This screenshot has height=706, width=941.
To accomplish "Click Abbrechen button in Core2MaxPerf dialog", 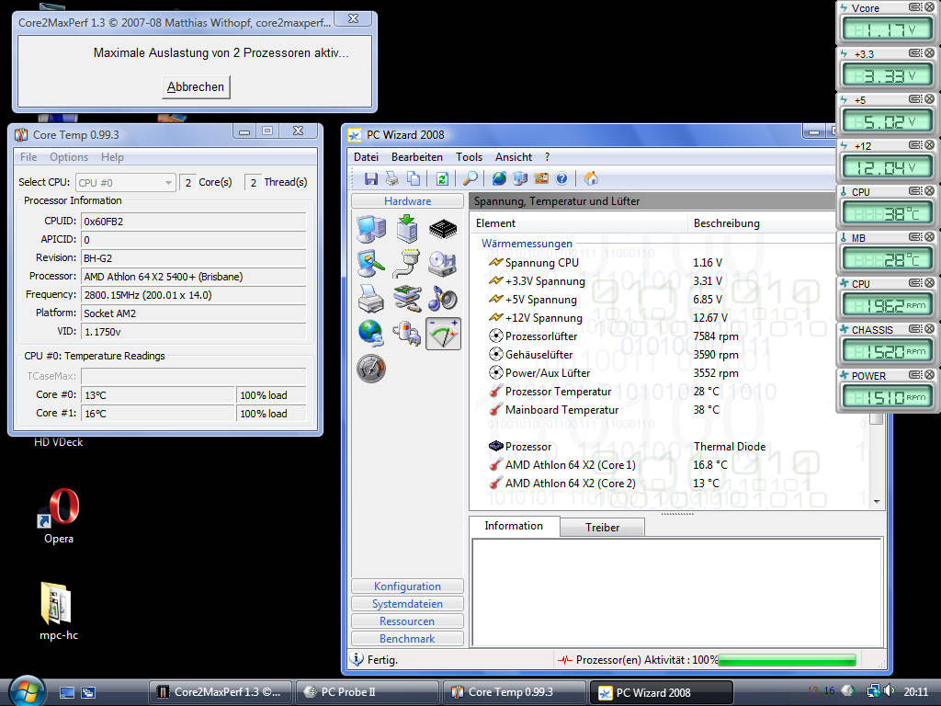I will 196,87.
